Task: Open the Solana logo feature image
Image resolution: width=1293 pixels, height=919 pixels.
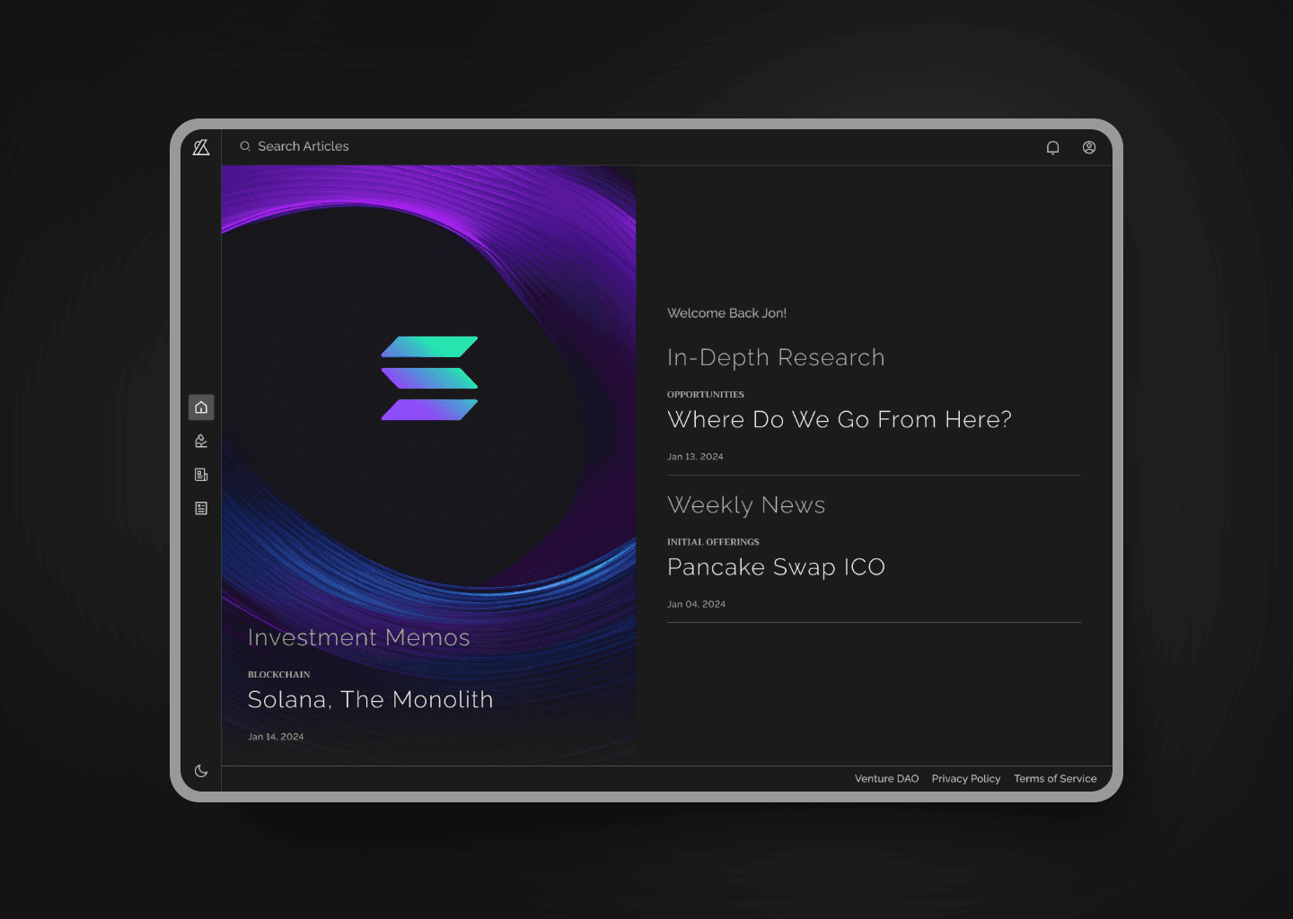Action: click(x=429, y=378)
